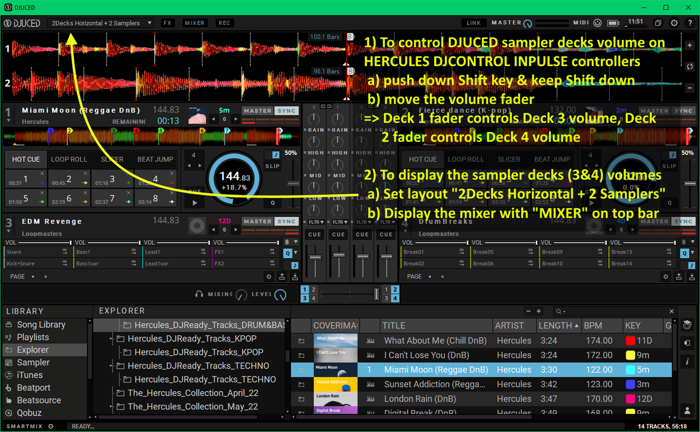Open help question mark icon
This screenshot has width=700, height=432.
click(689, 23)
